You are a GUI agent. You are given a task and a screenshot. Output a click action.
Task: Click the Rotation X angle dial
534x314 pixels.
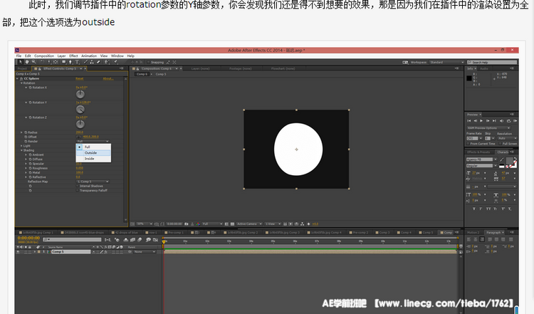tap(80, 94)
